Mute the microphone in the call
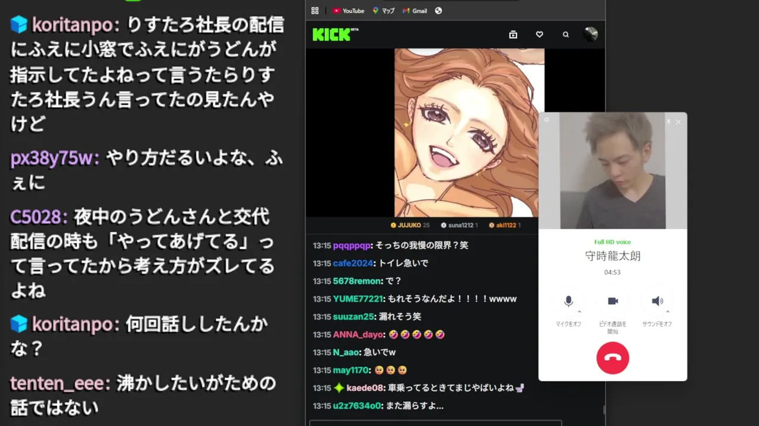This screenshot has width=759, height=426. pos(568,301)
